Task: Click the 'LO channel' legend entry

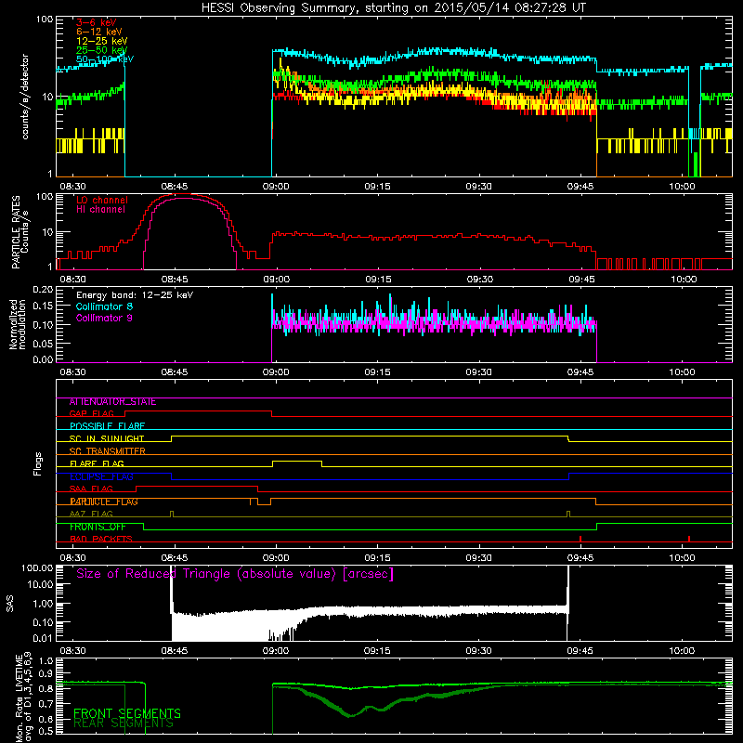Action: click(x=102, y=200)
